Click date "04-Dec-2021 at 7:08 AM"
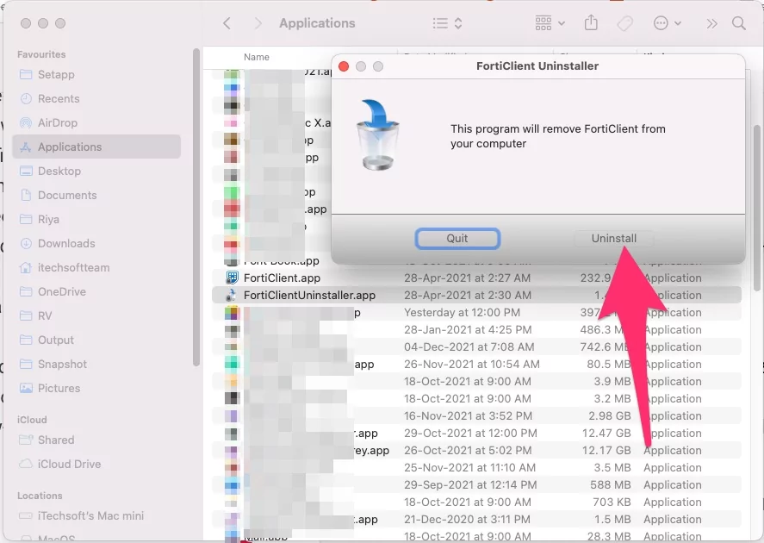Screen dimensions: 764x543 tap(469, 347)
